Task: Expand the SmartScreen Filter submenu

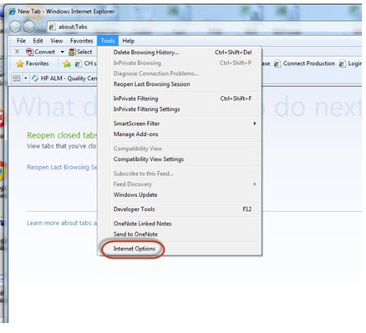Action: [180, 124]
